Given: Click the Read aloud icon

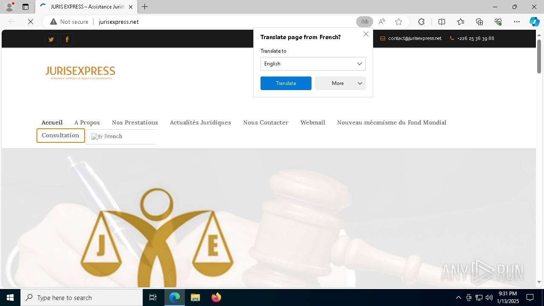Looking at the screenshot, I should [382, 22].
